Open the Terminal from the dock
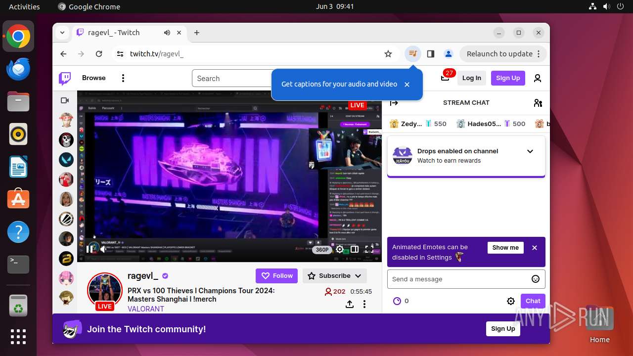 coord(18,264)
